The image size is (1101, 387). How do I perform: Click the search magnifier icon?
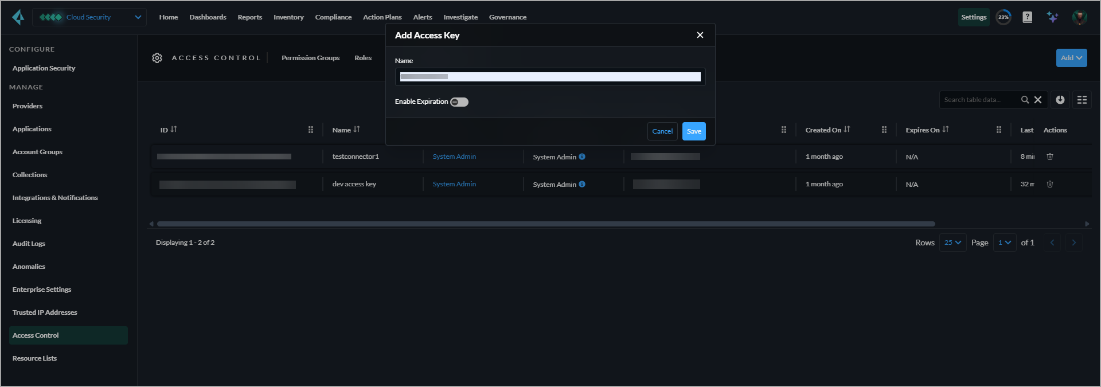click(1025, 100)
